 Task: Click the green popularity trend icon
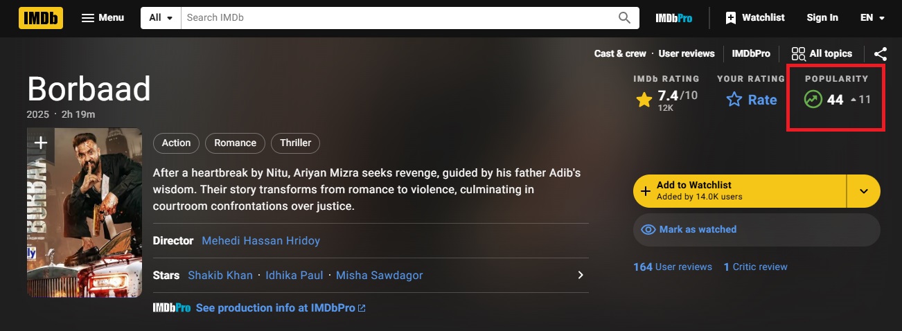[x=813, y=100]
